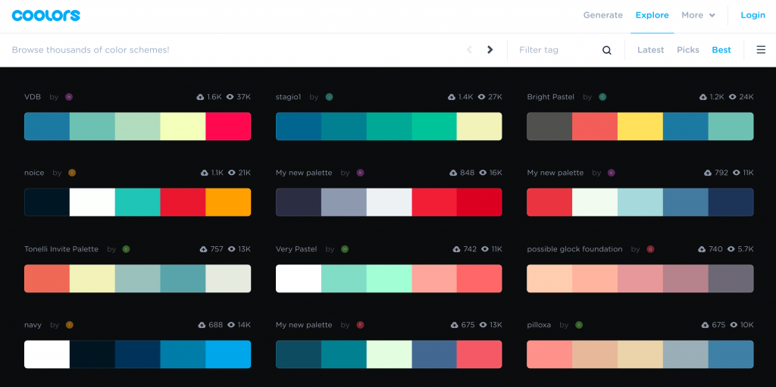Click eye views icon on Bright Pastel
This screenshot has width=776, height=387.
(733, 97)
